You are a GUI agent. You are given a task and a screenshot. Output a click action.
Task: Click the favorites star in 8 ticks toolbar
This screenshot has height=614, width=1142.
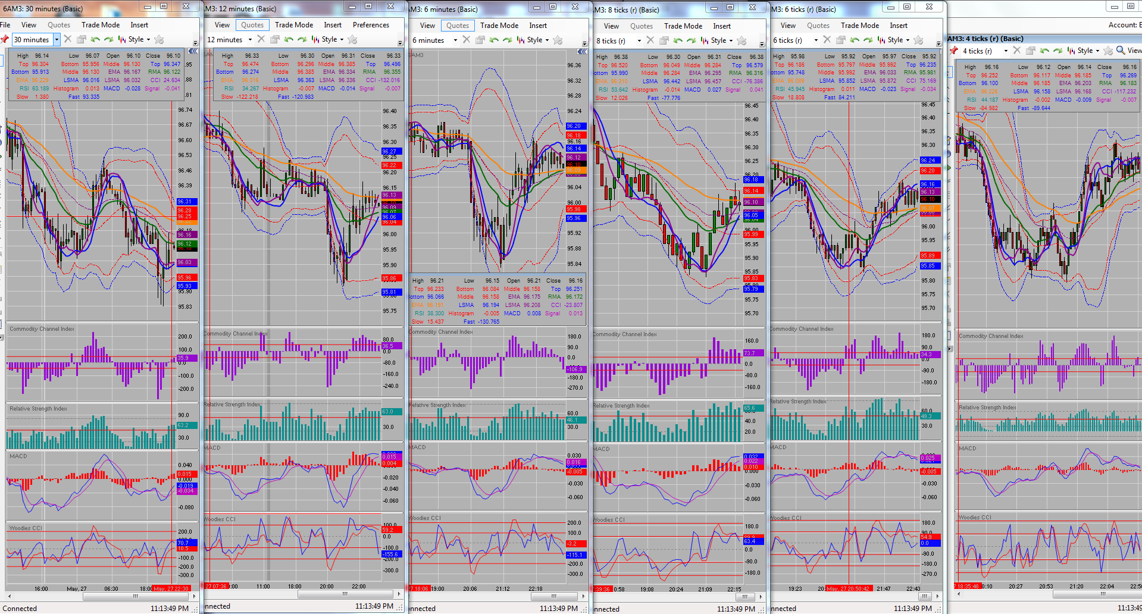[741, 40]
